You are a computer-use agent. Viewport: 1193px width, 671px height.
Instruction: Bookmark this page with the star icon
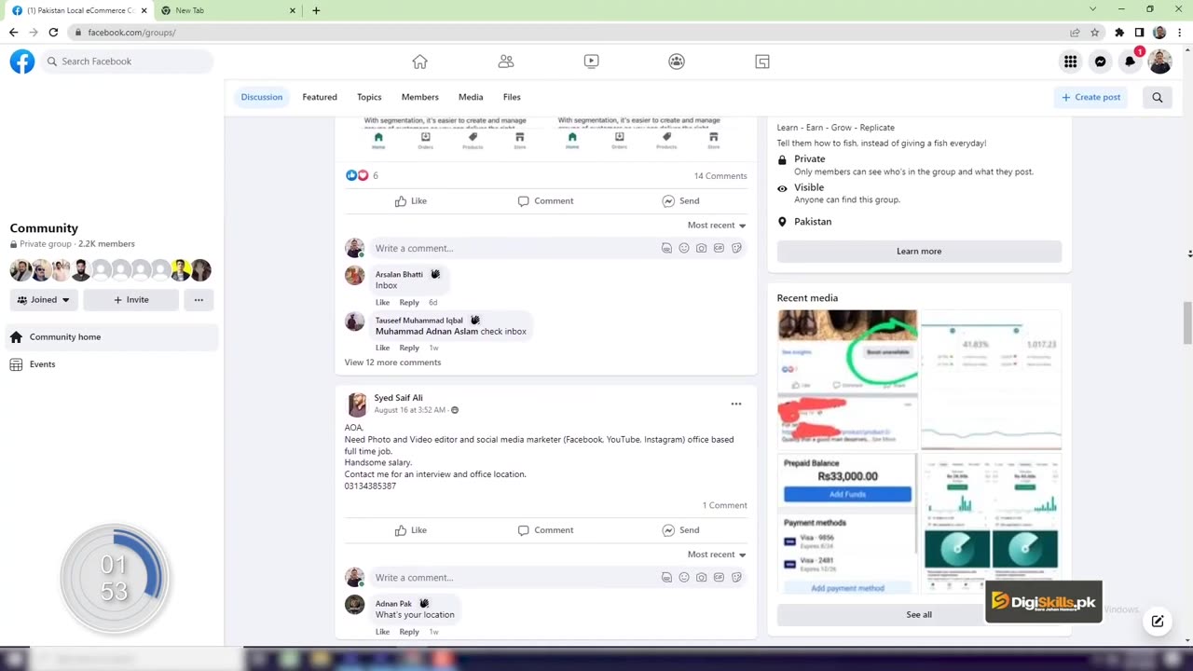(x=1095, y=33)
